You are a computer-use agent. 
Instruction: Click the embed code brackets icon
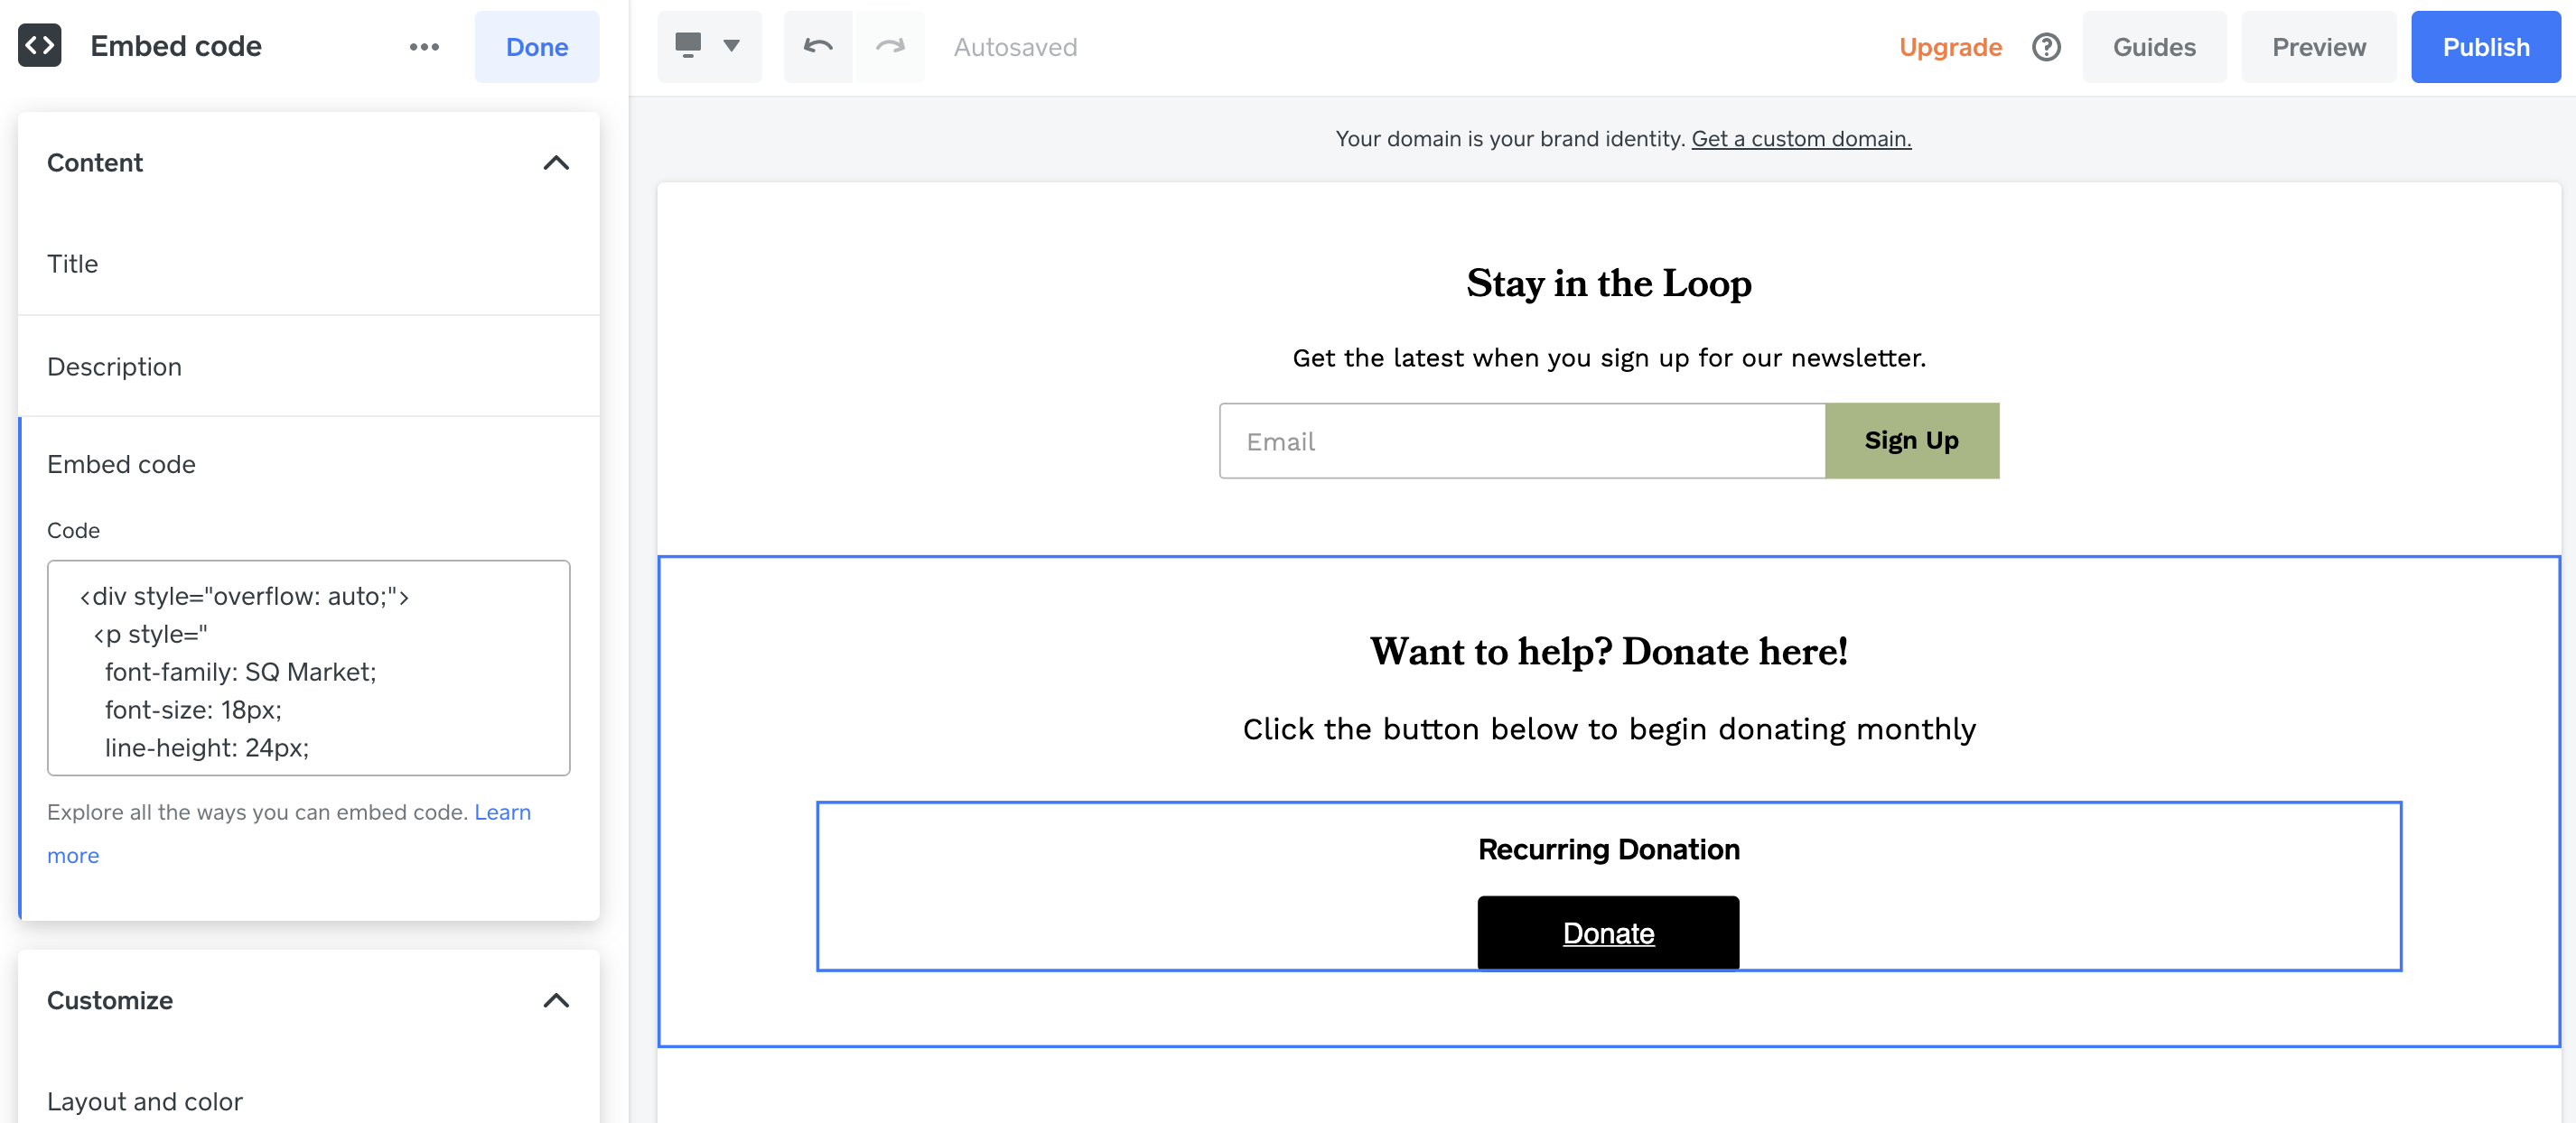[40, 46]
